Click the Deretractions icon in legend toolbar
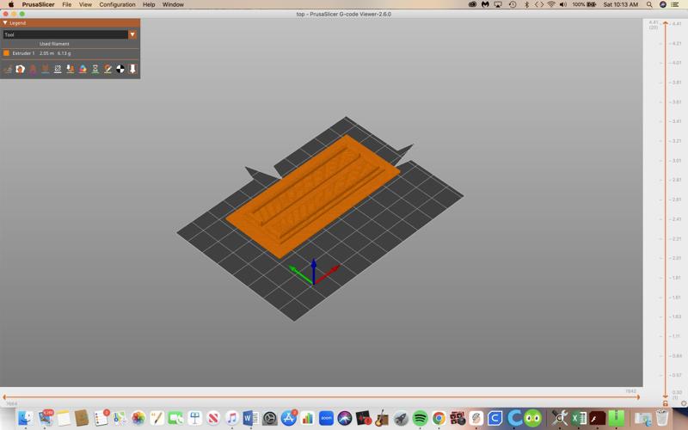The image size is (688, 430). click(45, 69)
